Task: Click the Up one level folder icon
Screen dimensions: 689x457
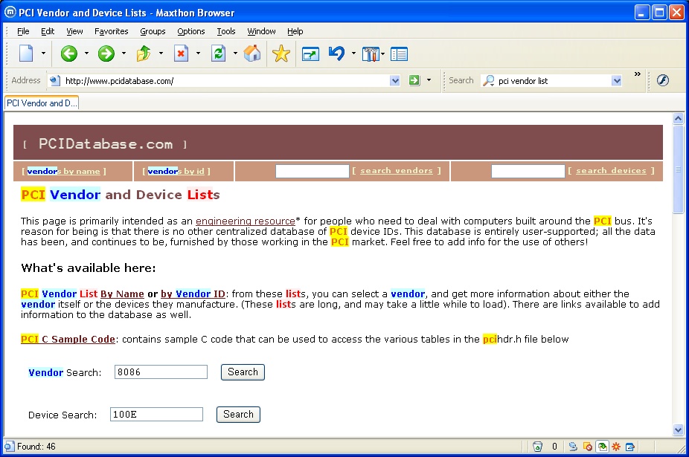Action: [144, 54]
